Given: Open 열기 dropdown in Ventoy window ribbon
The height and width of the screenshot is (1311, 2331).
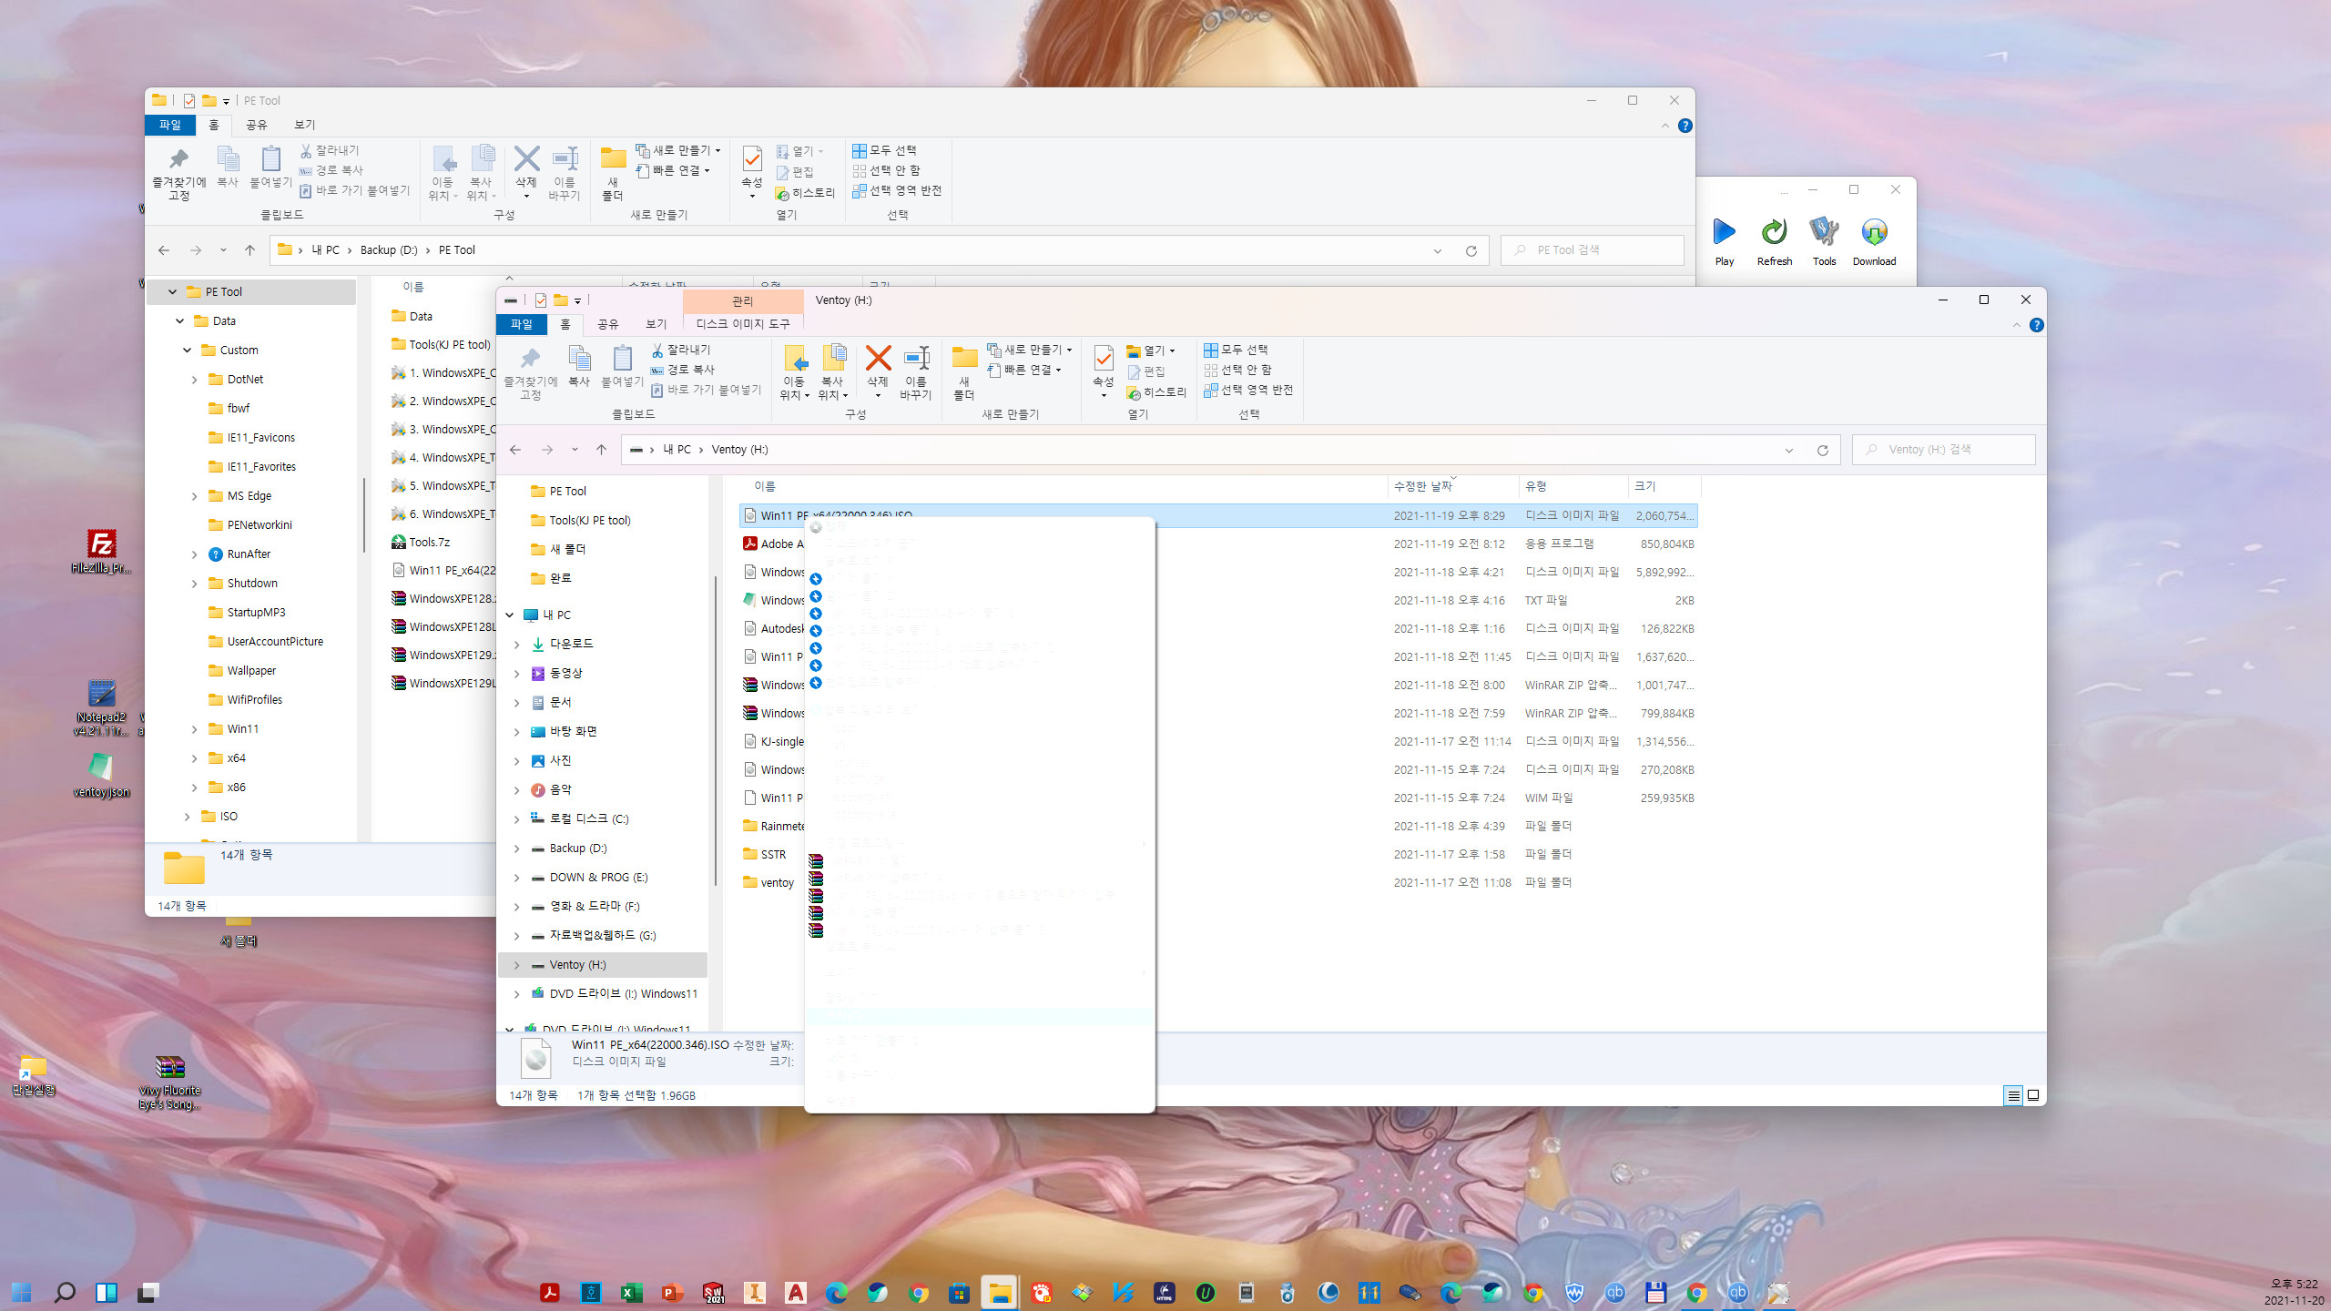Looking at the screenshot, I should (1151, 351).
